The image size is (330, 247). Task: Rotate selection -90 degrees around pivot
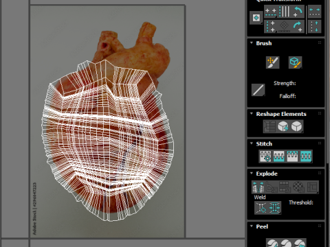pos(298,12)
